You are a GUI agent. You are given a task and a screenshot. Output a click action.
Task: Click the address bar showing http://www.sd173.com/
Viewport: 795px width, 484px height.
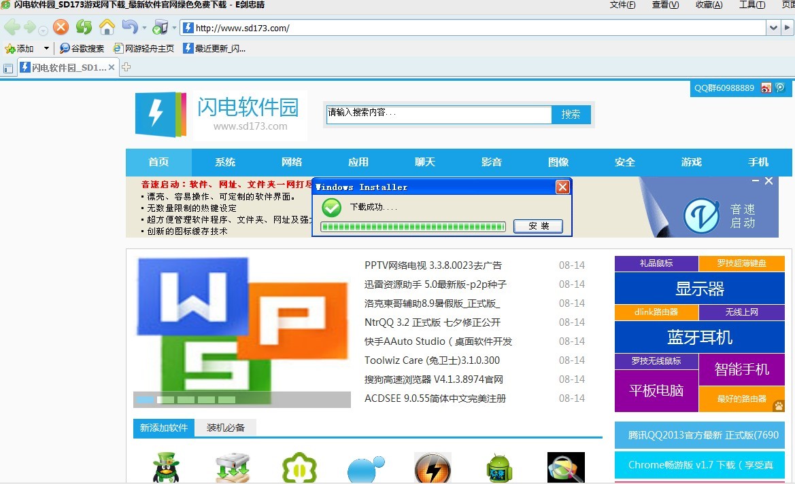[473, 28]
